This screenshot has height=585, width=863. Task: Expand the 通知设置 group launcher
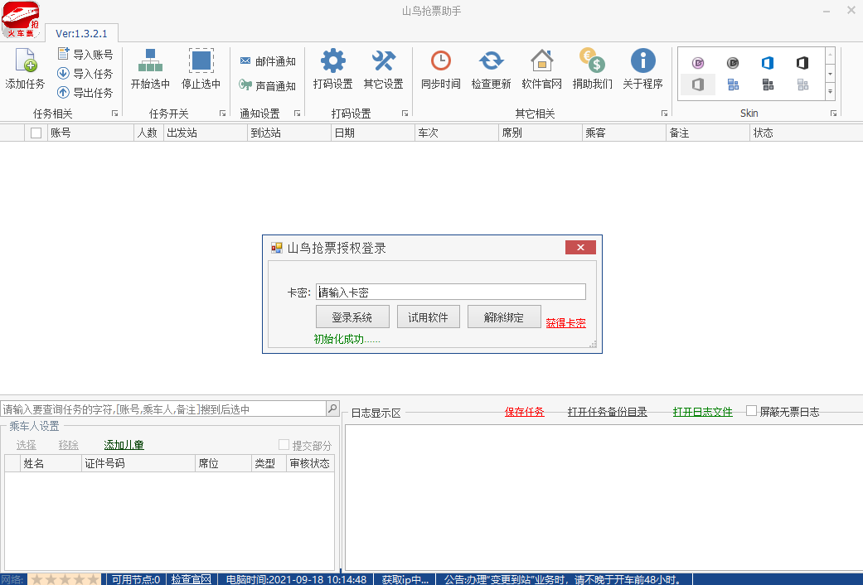click(x=298, y=114)
